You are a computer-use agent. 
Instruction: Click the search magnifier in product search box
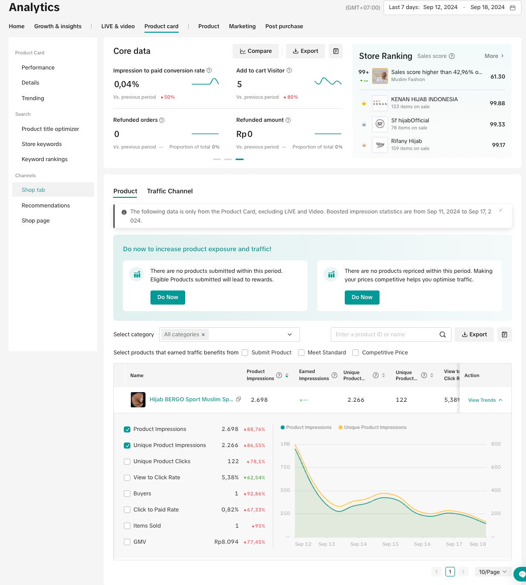(x=442, y=334)
